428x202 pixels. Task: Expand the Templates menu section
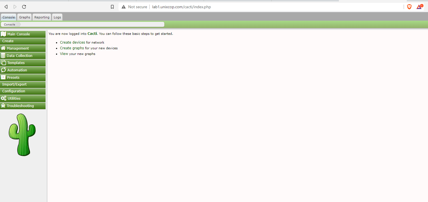pyautogui.click(x=23, y=63)
